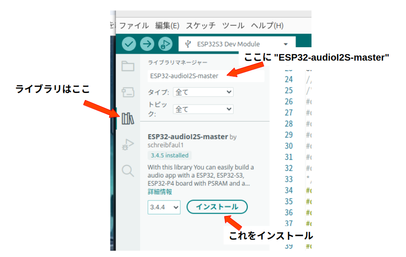The image size is (406, 257).
Task: Open the ヘルプ(H) menu
Action: 267,26
